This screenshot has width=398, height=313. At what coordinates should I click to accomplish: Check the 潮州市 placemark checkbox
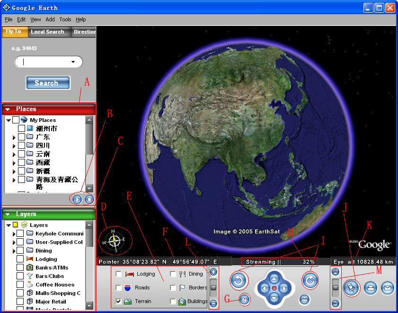pos(21,128)
